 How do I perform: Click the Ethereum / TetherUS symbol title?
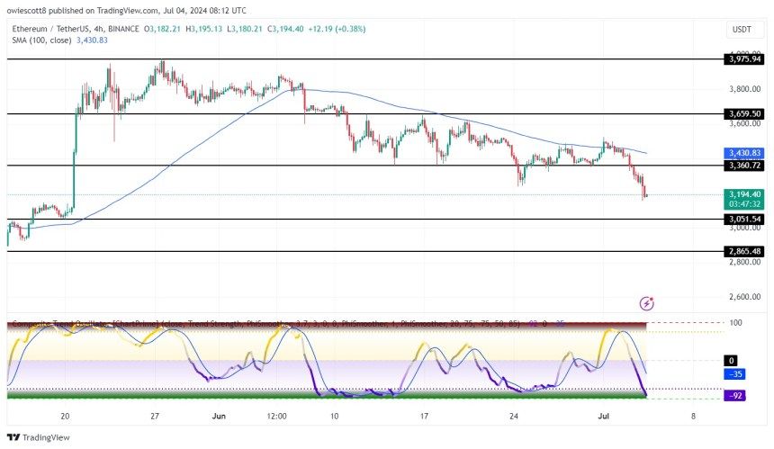(x=51, y=29)
